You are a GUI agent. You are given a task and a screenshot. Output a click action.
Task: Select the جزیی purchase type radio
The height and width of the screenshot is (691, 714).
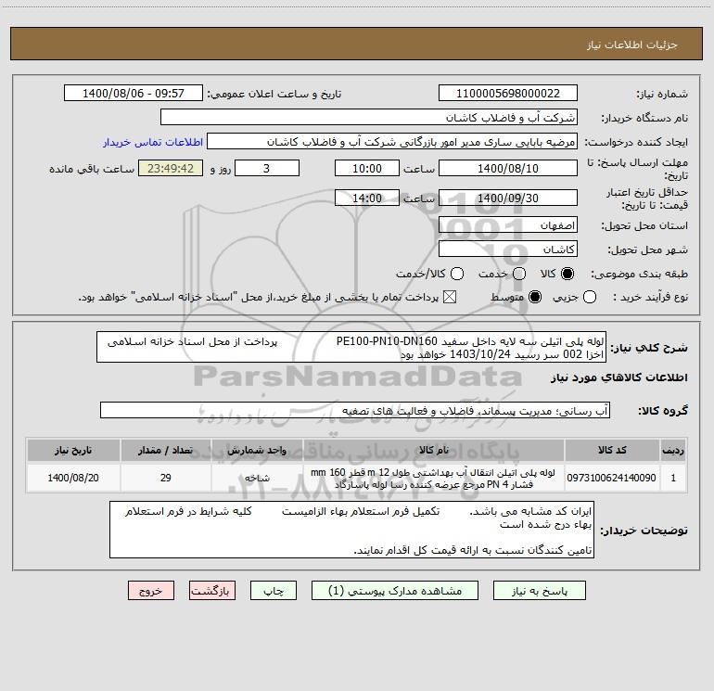(590, 297)
